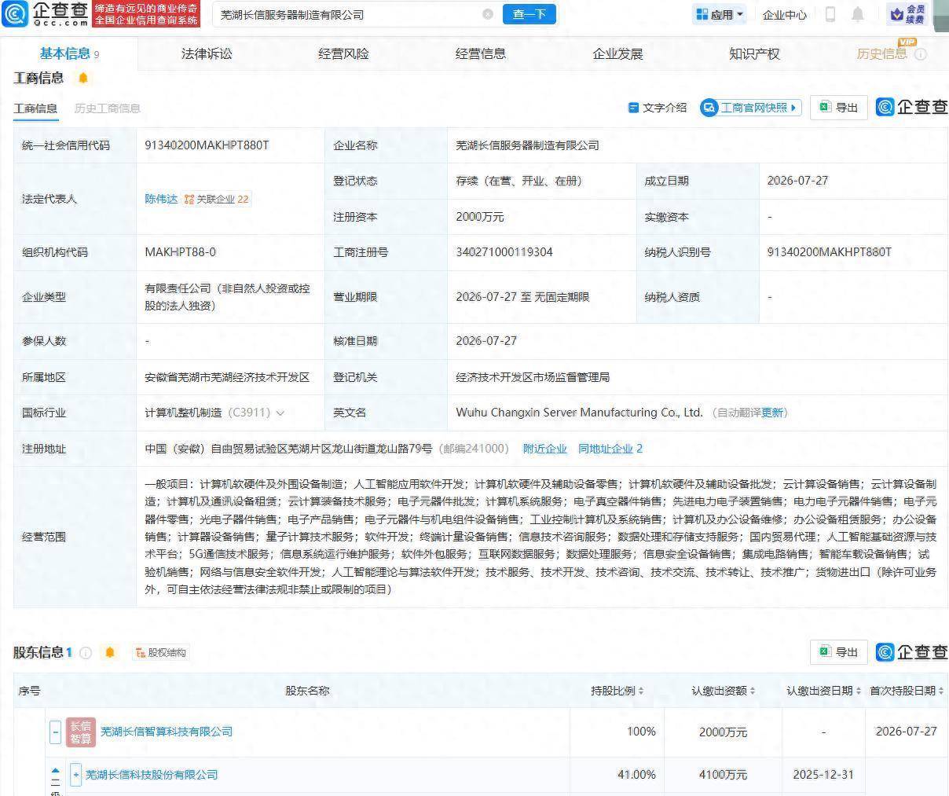Image resolution: width=949 pixels, height=796 pixels.
Task: Click the bell icon beside 股东信息
Action: (x=110, y=652)
